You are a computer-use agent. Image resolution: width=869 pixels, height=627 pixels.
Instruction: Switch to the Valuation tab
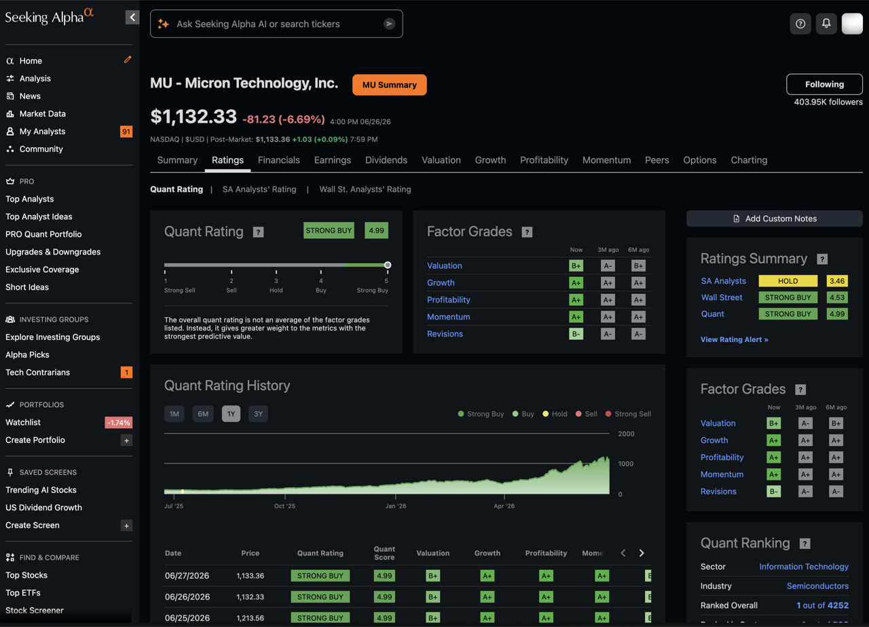441,160
